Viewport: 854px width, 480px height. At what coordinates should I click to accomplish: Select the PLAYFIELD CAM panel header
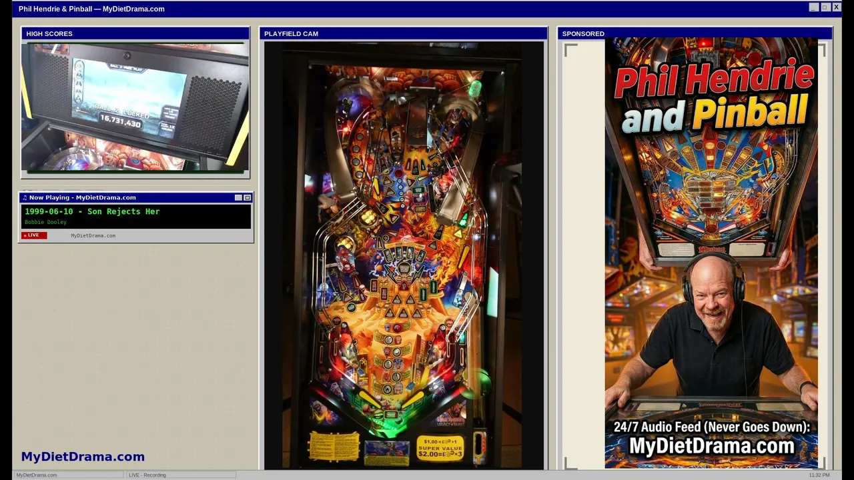pos(403,33)
